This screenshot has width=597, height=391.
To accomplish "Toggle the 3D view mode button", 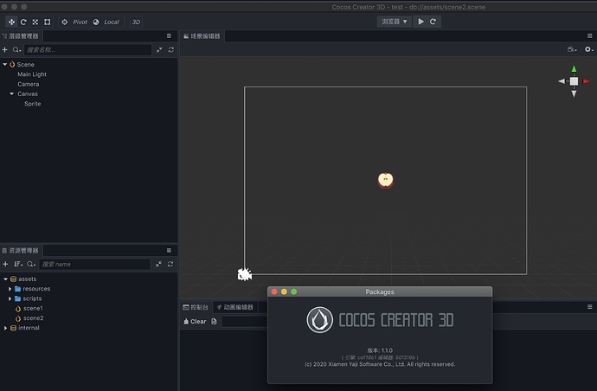I will point(136,22).
